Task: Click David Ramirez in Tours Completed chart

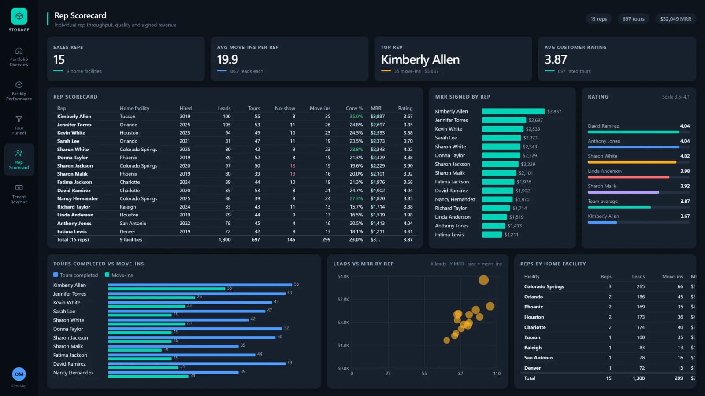Action: pos(69,364)
